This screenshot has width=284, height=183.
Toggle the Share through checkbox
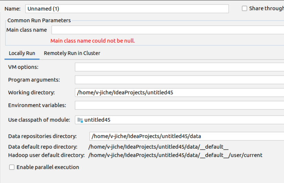(x=244, y=9)
